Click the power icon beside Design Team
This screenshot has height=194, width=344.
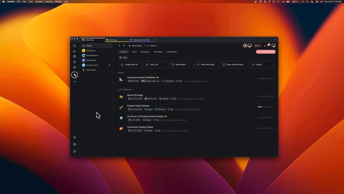point(110,65)
